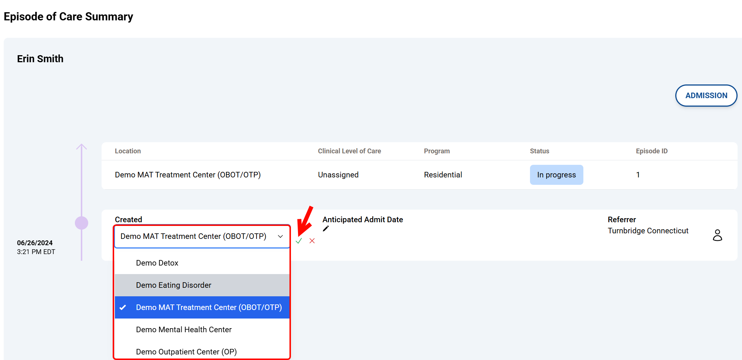Edit Anticipated Admit Date with pencil icon
This screenshot has width=742, height=360.
[x=326, y=229]
